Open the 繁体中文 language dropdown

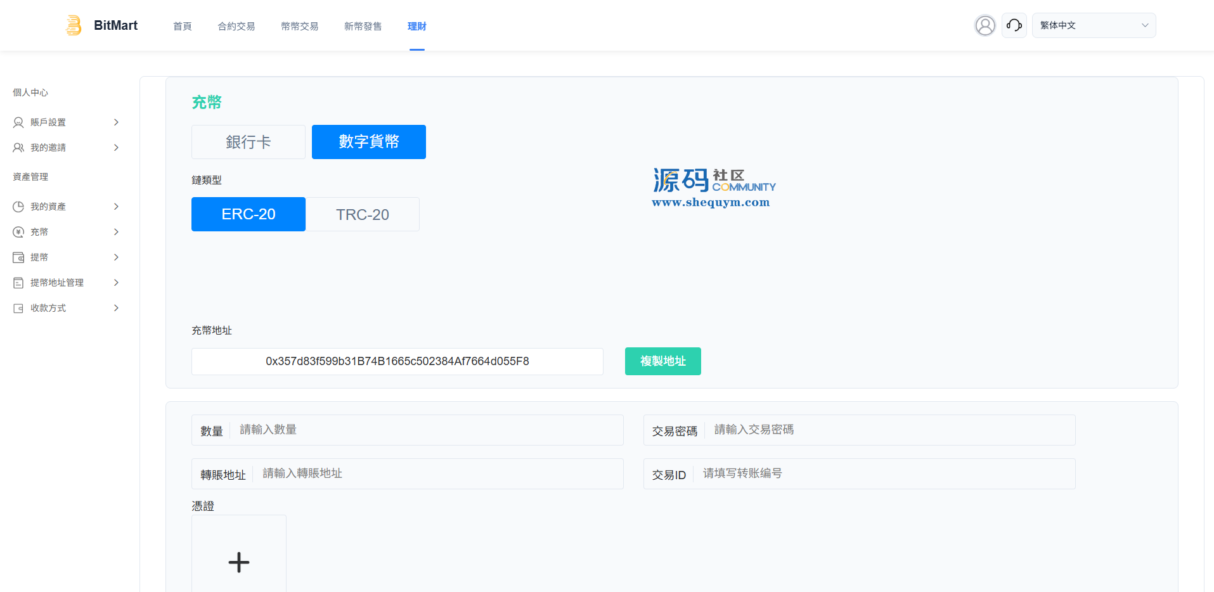pos(1094,25)
